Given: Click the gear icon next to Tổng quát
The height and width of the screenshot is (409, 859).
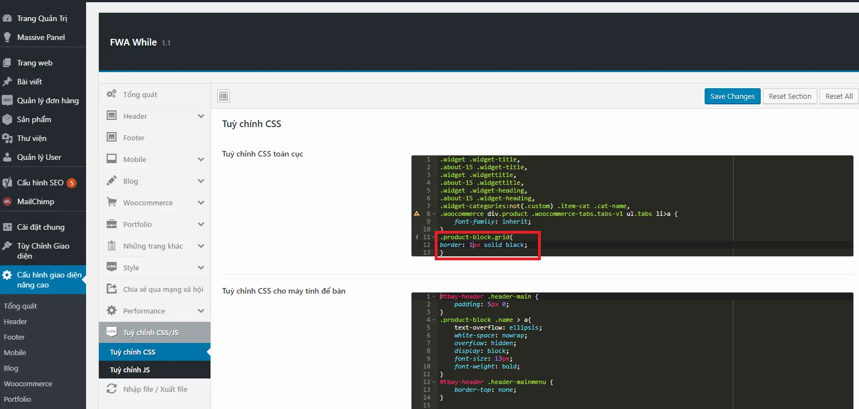Looking at the screenshot, I should [112, 94].
